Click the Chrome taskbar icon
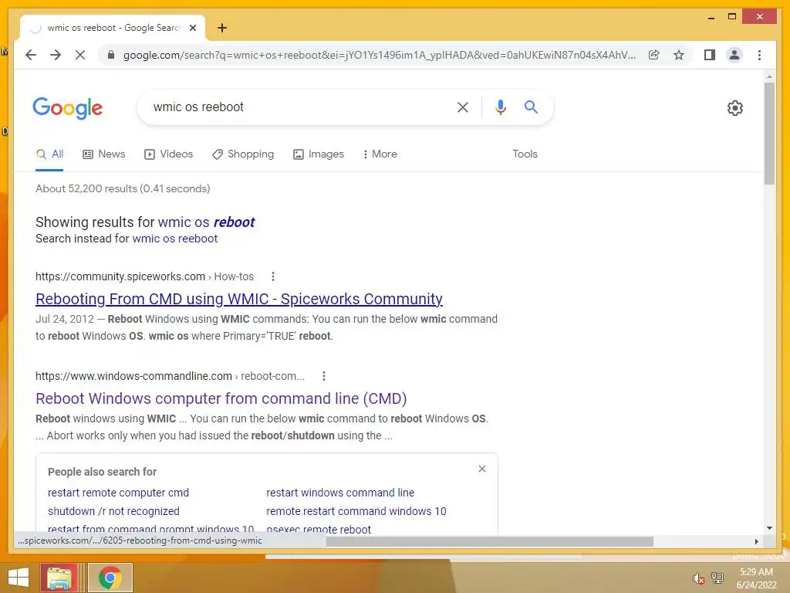The height and width of the screenshot is (593, 790). pos(110,578)
